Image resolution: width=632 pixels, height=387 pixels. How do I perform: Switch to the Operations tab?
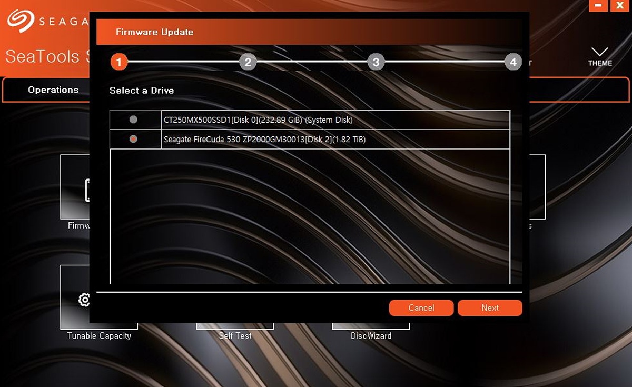[x=53, y=90]
